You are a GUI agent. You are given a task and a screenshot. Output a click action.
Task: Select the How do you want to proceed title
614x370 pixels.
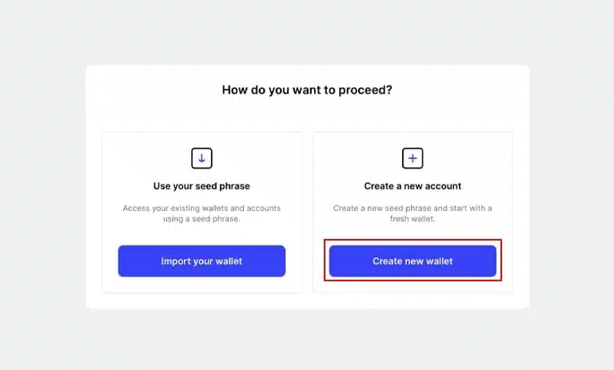(307, 90)
